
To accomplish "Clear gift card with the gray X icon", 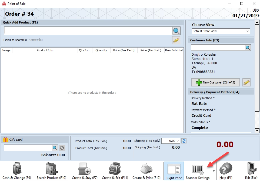I will (62, 148).
